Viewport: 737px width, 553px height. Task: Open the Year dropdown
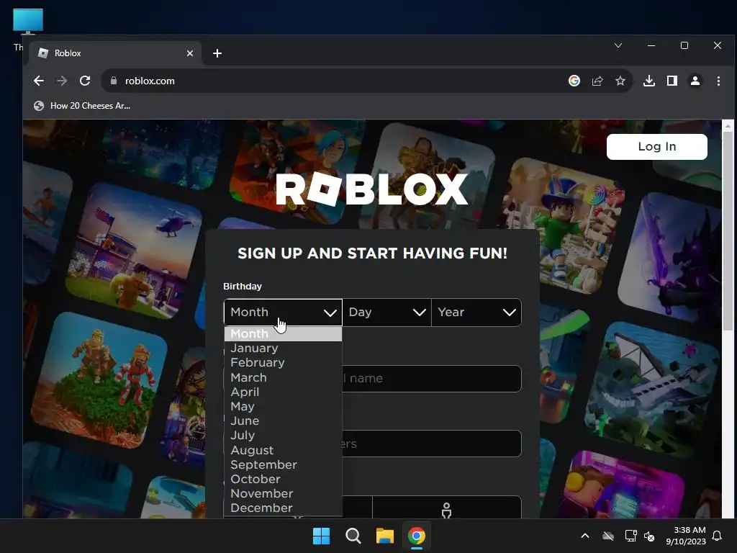pos(476,313)
